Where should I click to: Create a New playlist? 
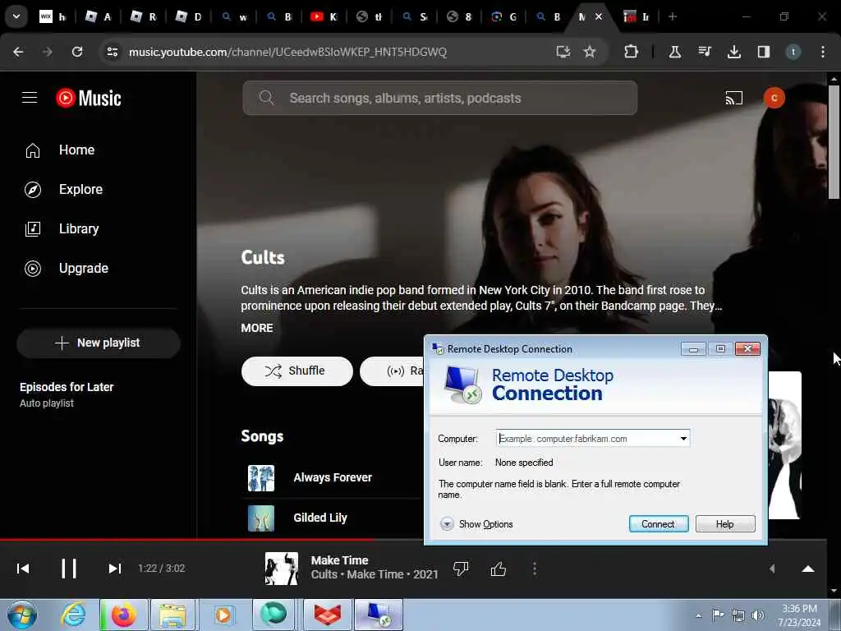(99, 343)
